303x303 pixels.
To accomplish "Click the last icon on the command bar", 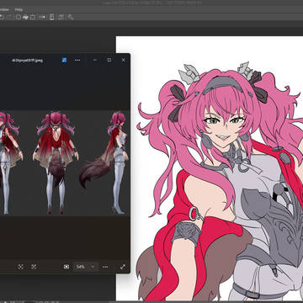I will click(70, 17).
